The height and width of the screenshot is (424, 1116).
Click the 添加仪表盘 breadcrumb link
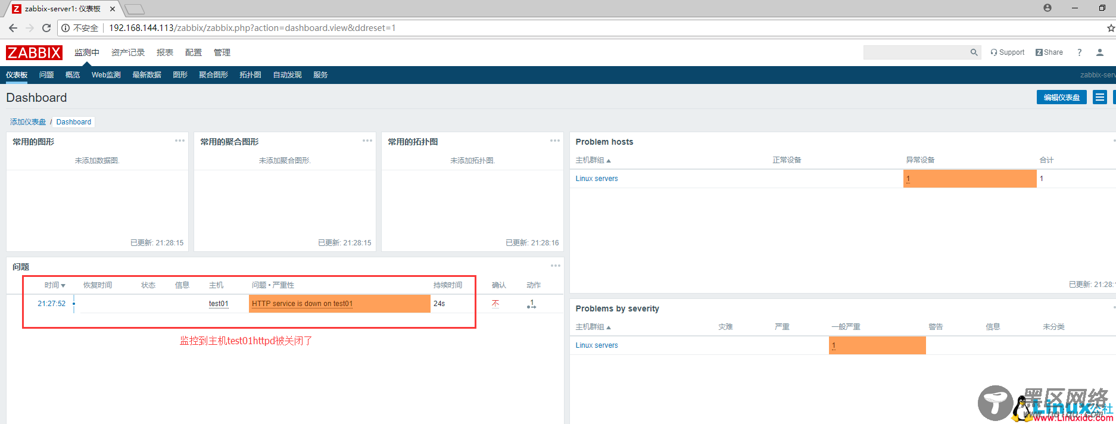(x=28, y=122)
